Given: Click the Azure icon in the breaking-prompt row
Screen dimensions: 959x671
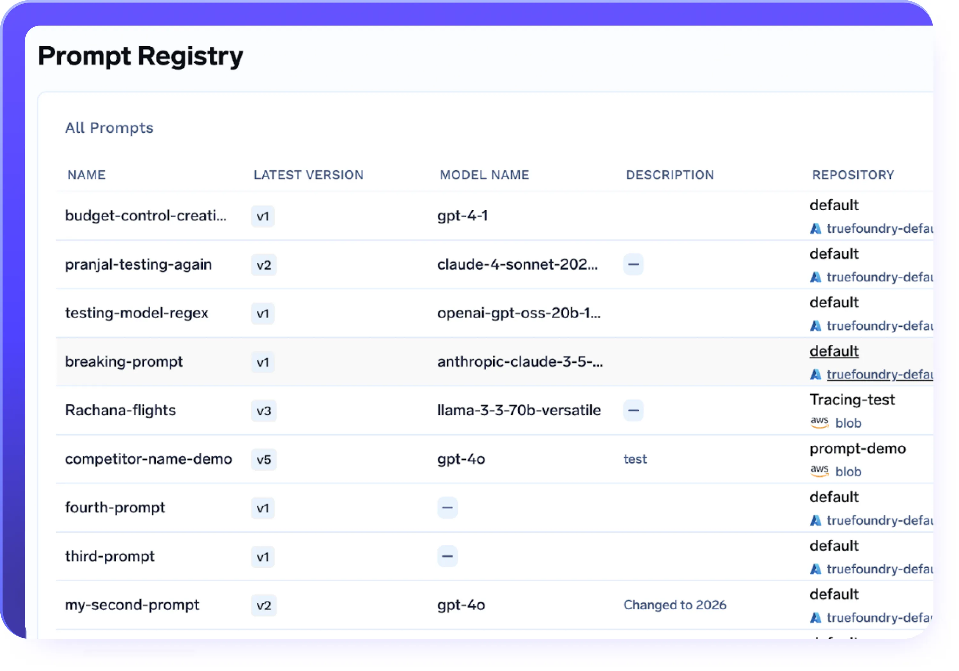Looking at the screenshot, I should [816, 374].
